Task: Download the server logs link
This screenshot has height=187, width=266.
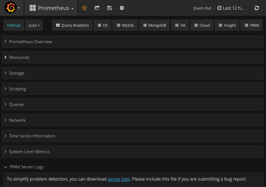Action: click(x=119, y=179)
